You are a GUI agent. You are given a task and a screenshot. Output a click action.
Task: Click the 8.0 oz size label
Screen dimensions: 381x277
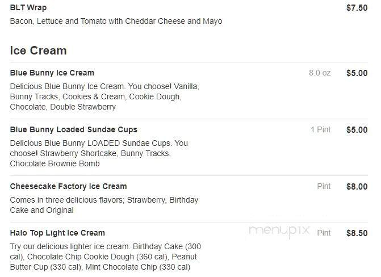tap(320, 73)
